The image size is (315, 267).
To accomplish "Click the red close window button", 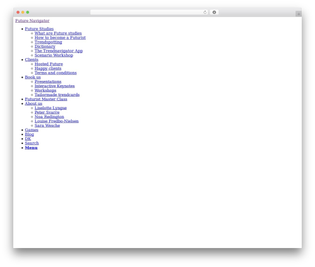I will point(18,12).
